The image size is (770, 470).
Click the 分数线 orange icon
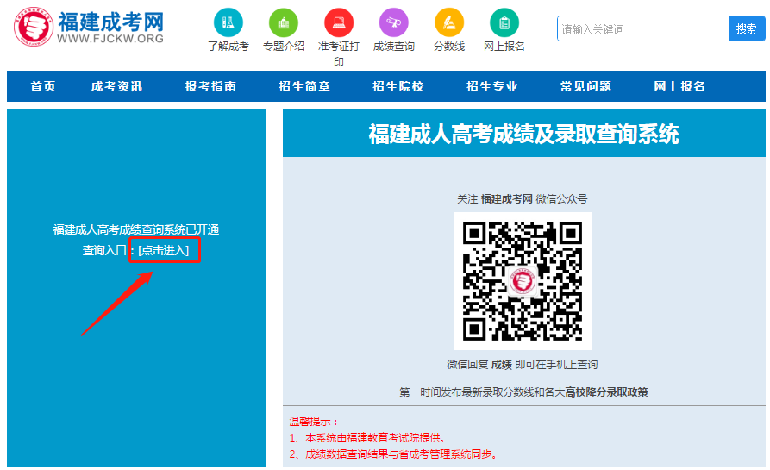tap(449, 22)
